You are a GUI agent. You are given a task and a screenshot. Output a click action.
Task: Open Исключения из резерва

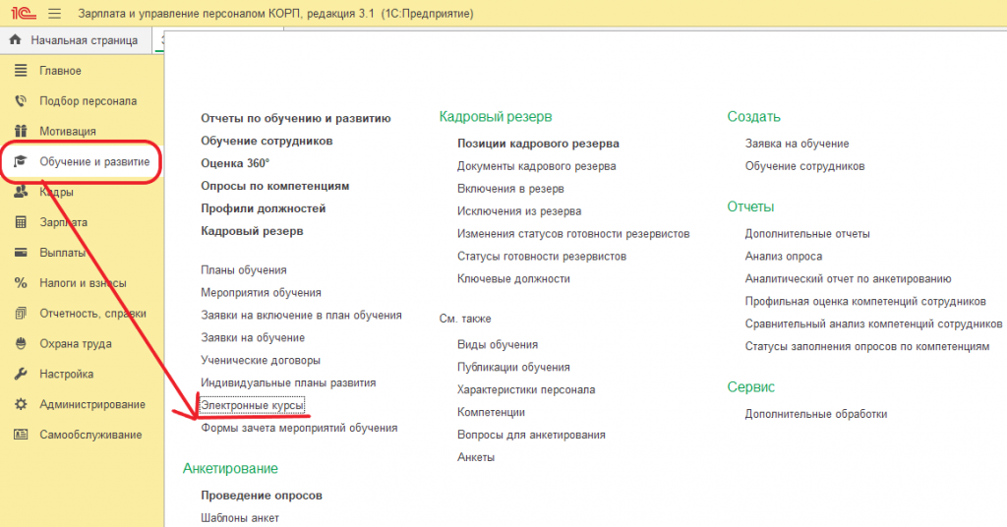(x=519, y=210)
